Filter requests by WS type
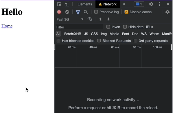The height and width of the screenshot is (113, 173). [144, 34]
